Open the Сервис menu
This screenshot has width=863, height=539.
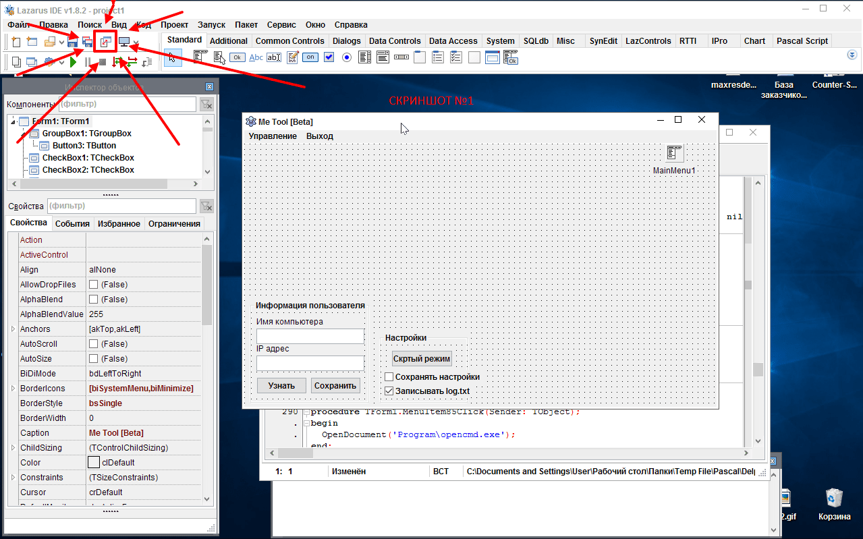coord(281,24)
